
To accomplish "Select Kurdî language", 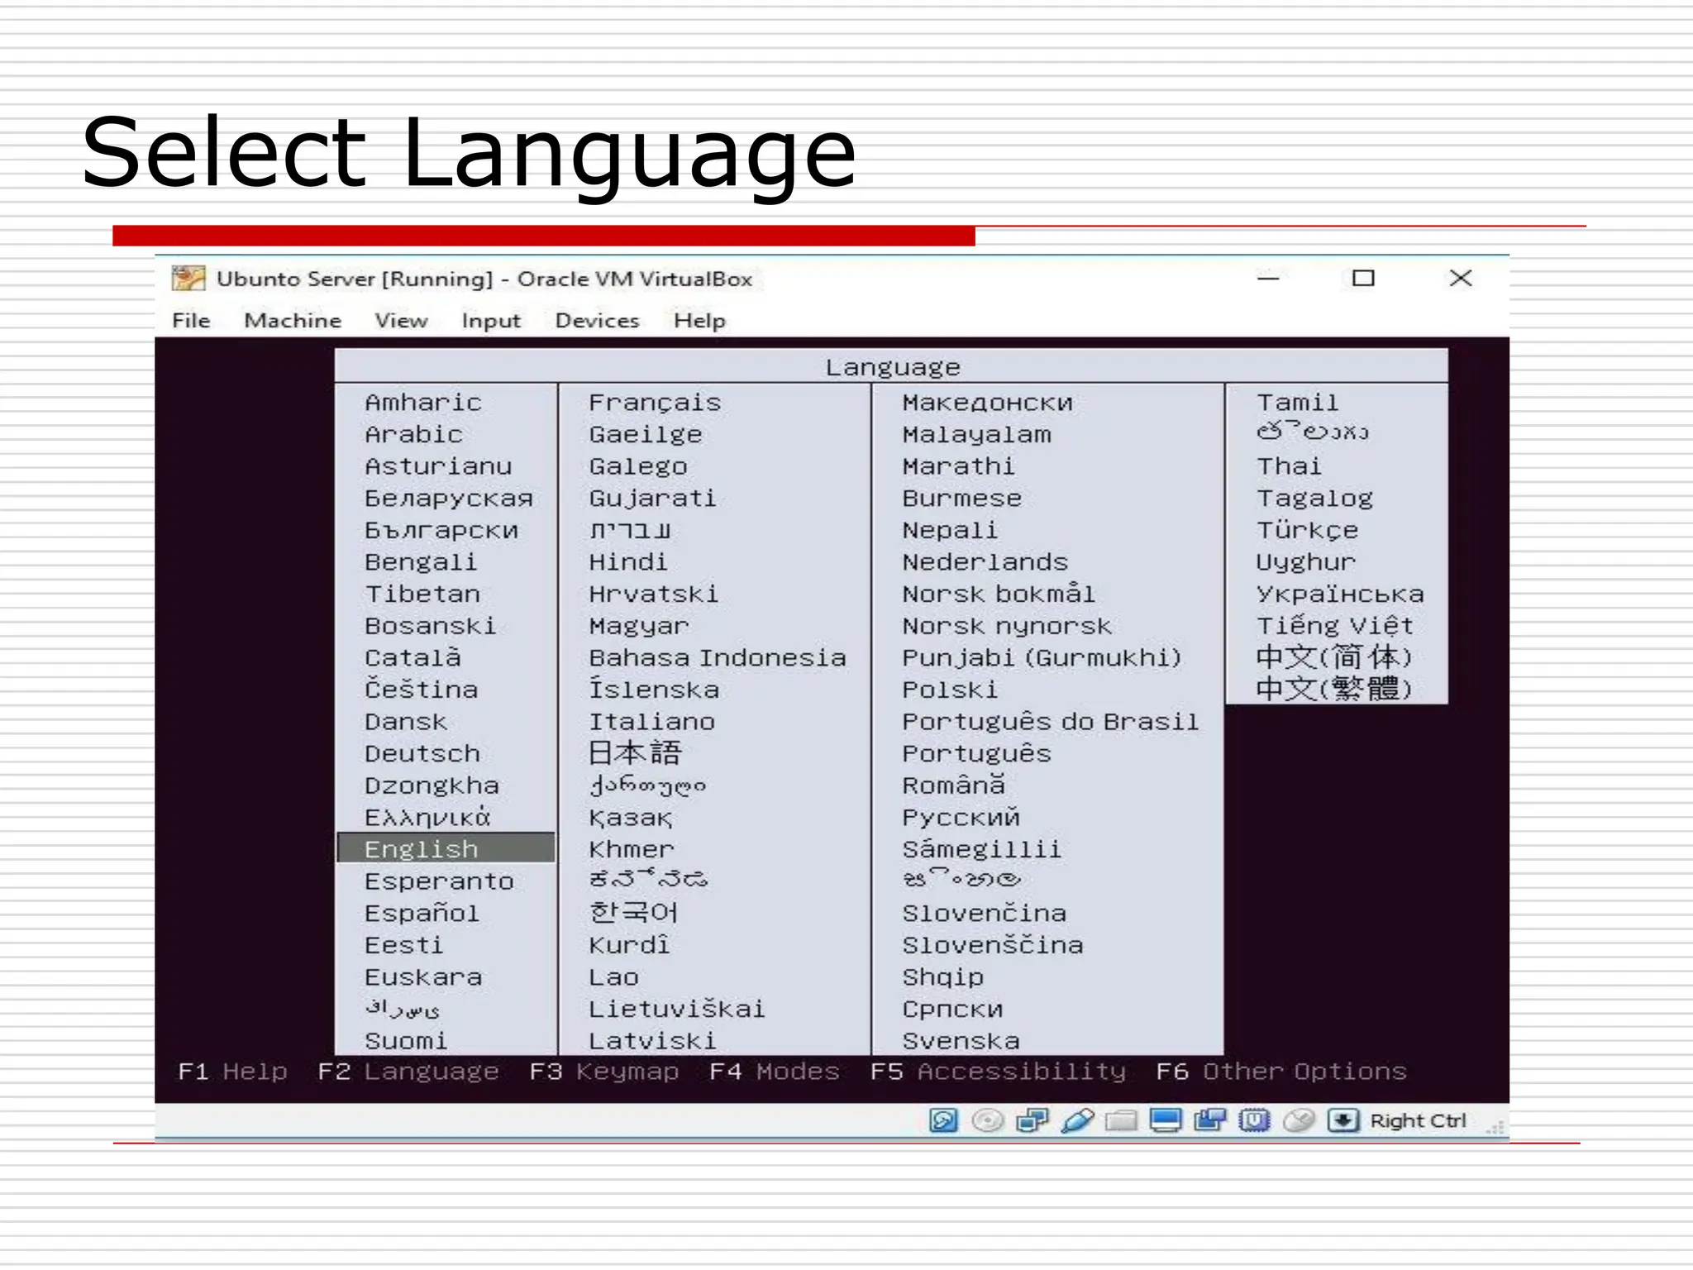I will click(x=629, y=945).
